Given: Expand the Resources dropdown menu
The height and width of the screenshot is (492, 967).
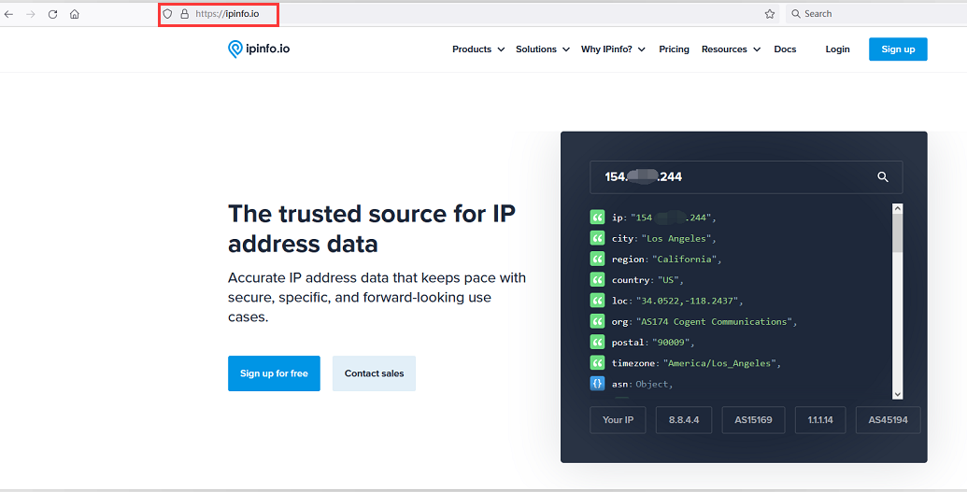Looking at the screenshot, I should [731, 49].
